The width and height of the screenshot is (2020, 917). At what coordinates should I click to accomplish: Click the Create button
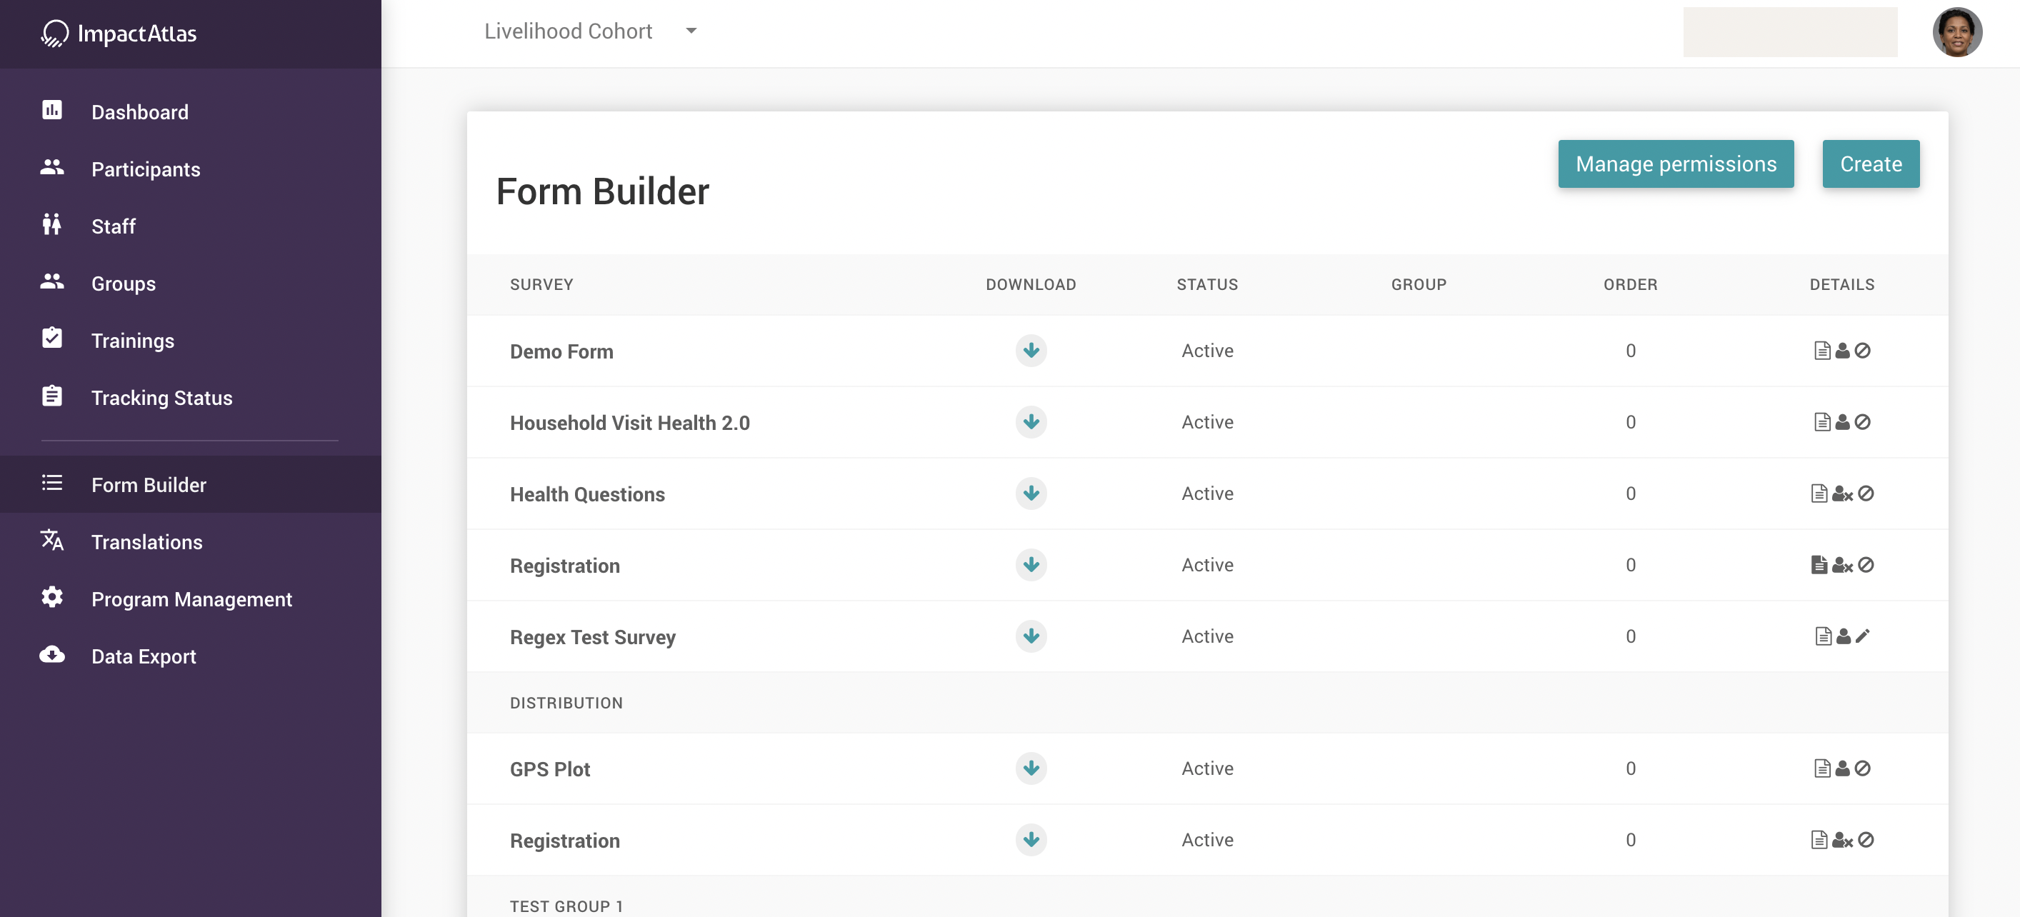[x=1870, y=164]
